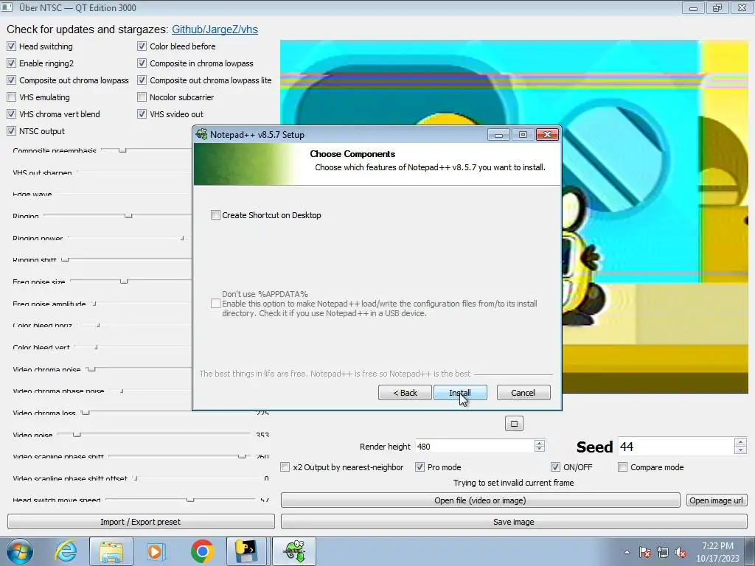Go Back in Notepad++ setup
The image size is (755, 566).
405,393
